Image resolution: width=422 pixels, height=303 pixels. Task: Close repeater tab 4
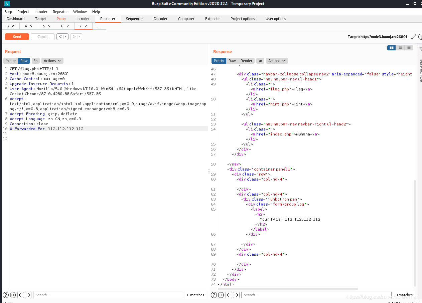(x=31, y=26)
